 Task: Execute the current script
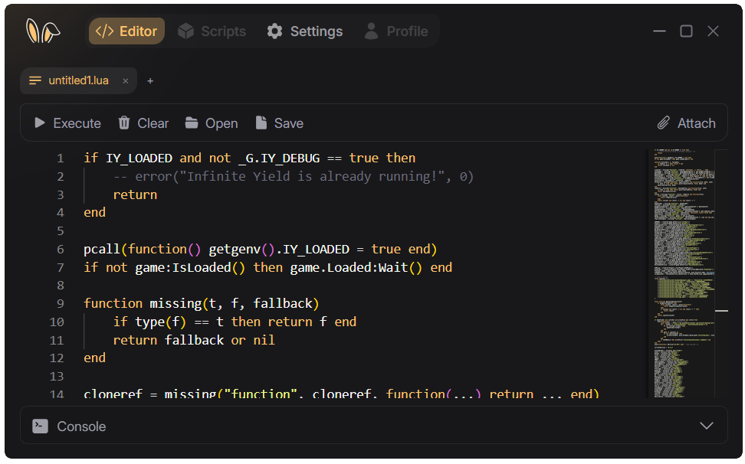[x=67, y=123]
